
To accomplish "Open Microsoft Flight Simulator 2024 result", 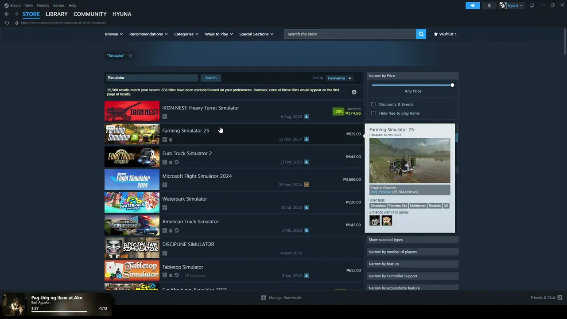I will click(x=233, y=179).
